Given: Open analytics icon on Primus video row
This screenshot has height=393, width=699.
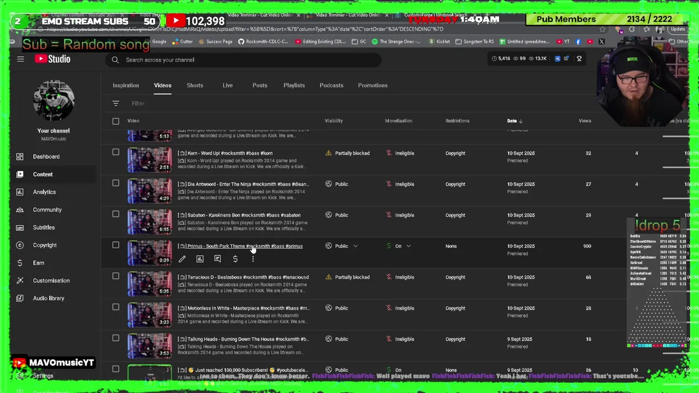Looking at the screenshot, I should click(200, 259).
